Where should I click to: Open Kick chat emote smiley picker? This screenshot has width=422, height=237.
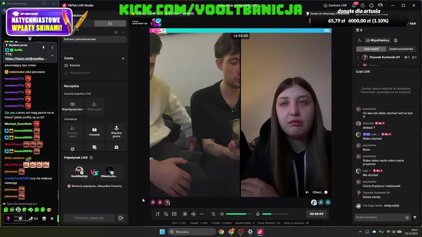tap(20, 219)
